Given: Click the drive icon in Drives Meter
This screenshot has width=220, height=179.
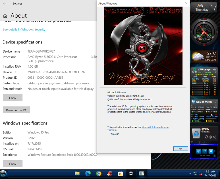Looking at the screenshot, I should point(194,102).
